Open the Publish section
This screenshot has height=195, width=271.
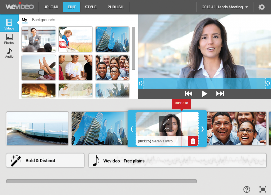click(116, 7)
